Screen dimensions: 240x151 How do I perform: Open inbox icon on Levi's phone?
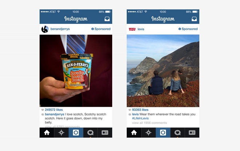[x=194, y=19]
